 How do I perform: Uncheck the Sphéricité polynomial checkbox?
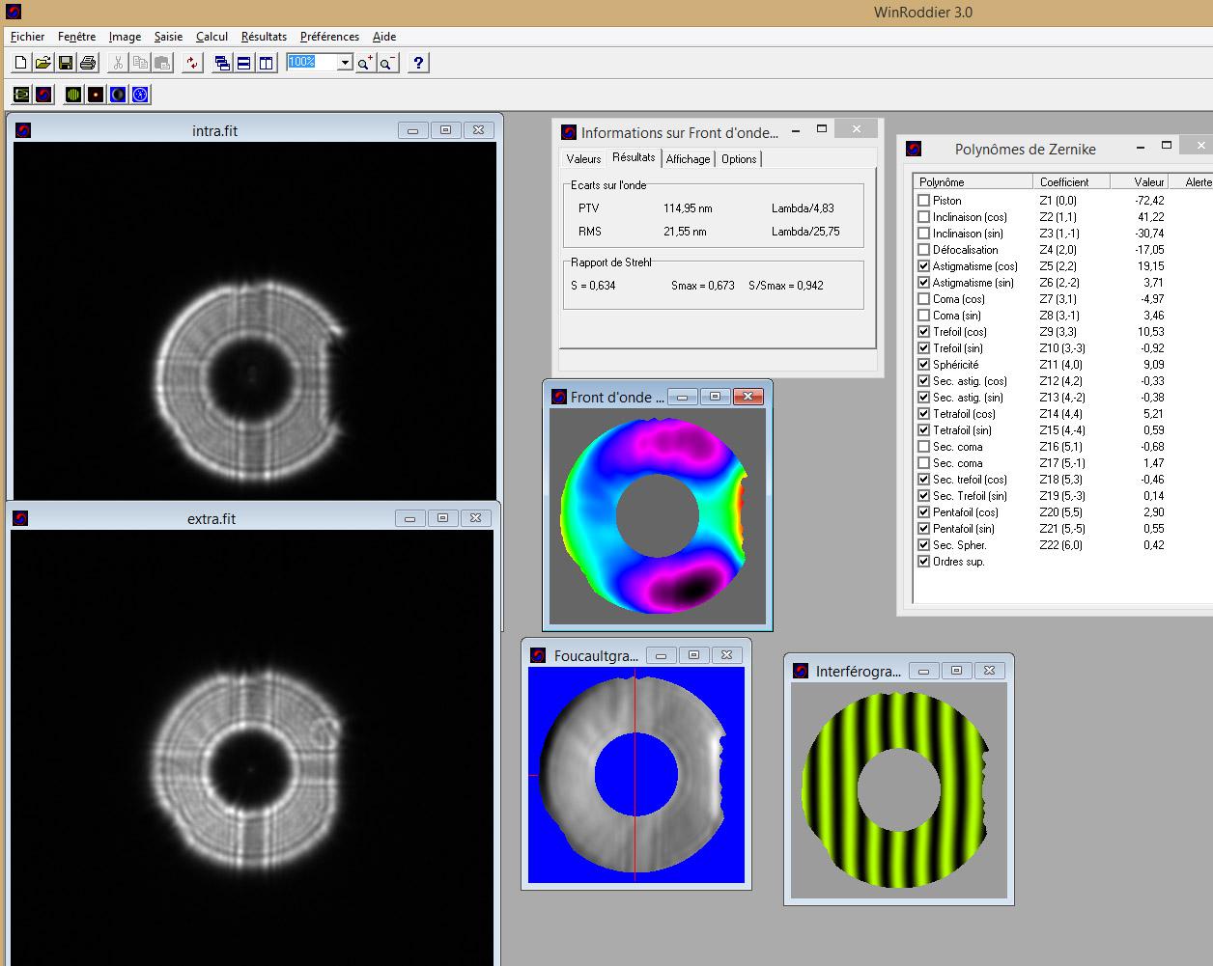click(924, 365)
